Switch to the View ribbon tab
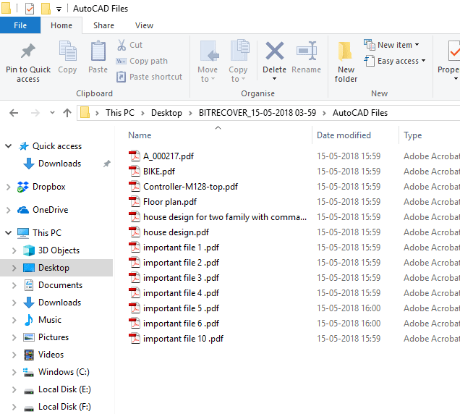 click(144, 25)
